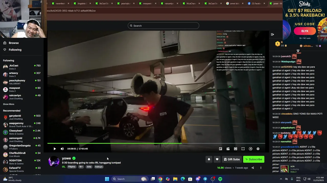Switch to the Facebook browser tab
The height and width of the screenshot is (183, 327).
pyautogui.click(x=257, y=4)
